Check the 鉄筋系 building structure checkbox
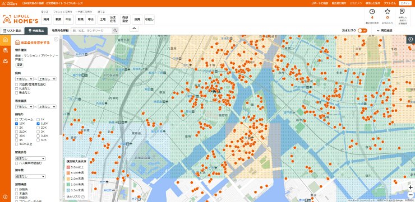Viewport: 415px width, 202px height. [17, 189]
